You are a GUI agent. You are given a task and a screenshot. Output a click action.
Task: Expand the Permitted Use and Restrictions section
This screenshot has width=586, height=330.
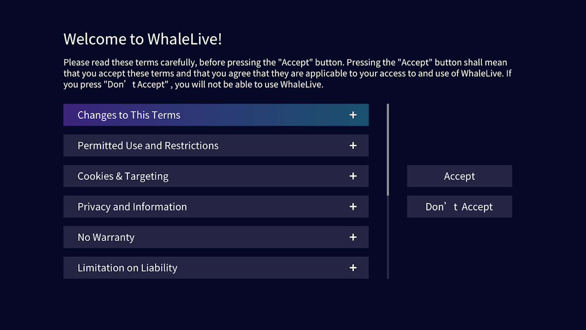(x=148, y=146)
